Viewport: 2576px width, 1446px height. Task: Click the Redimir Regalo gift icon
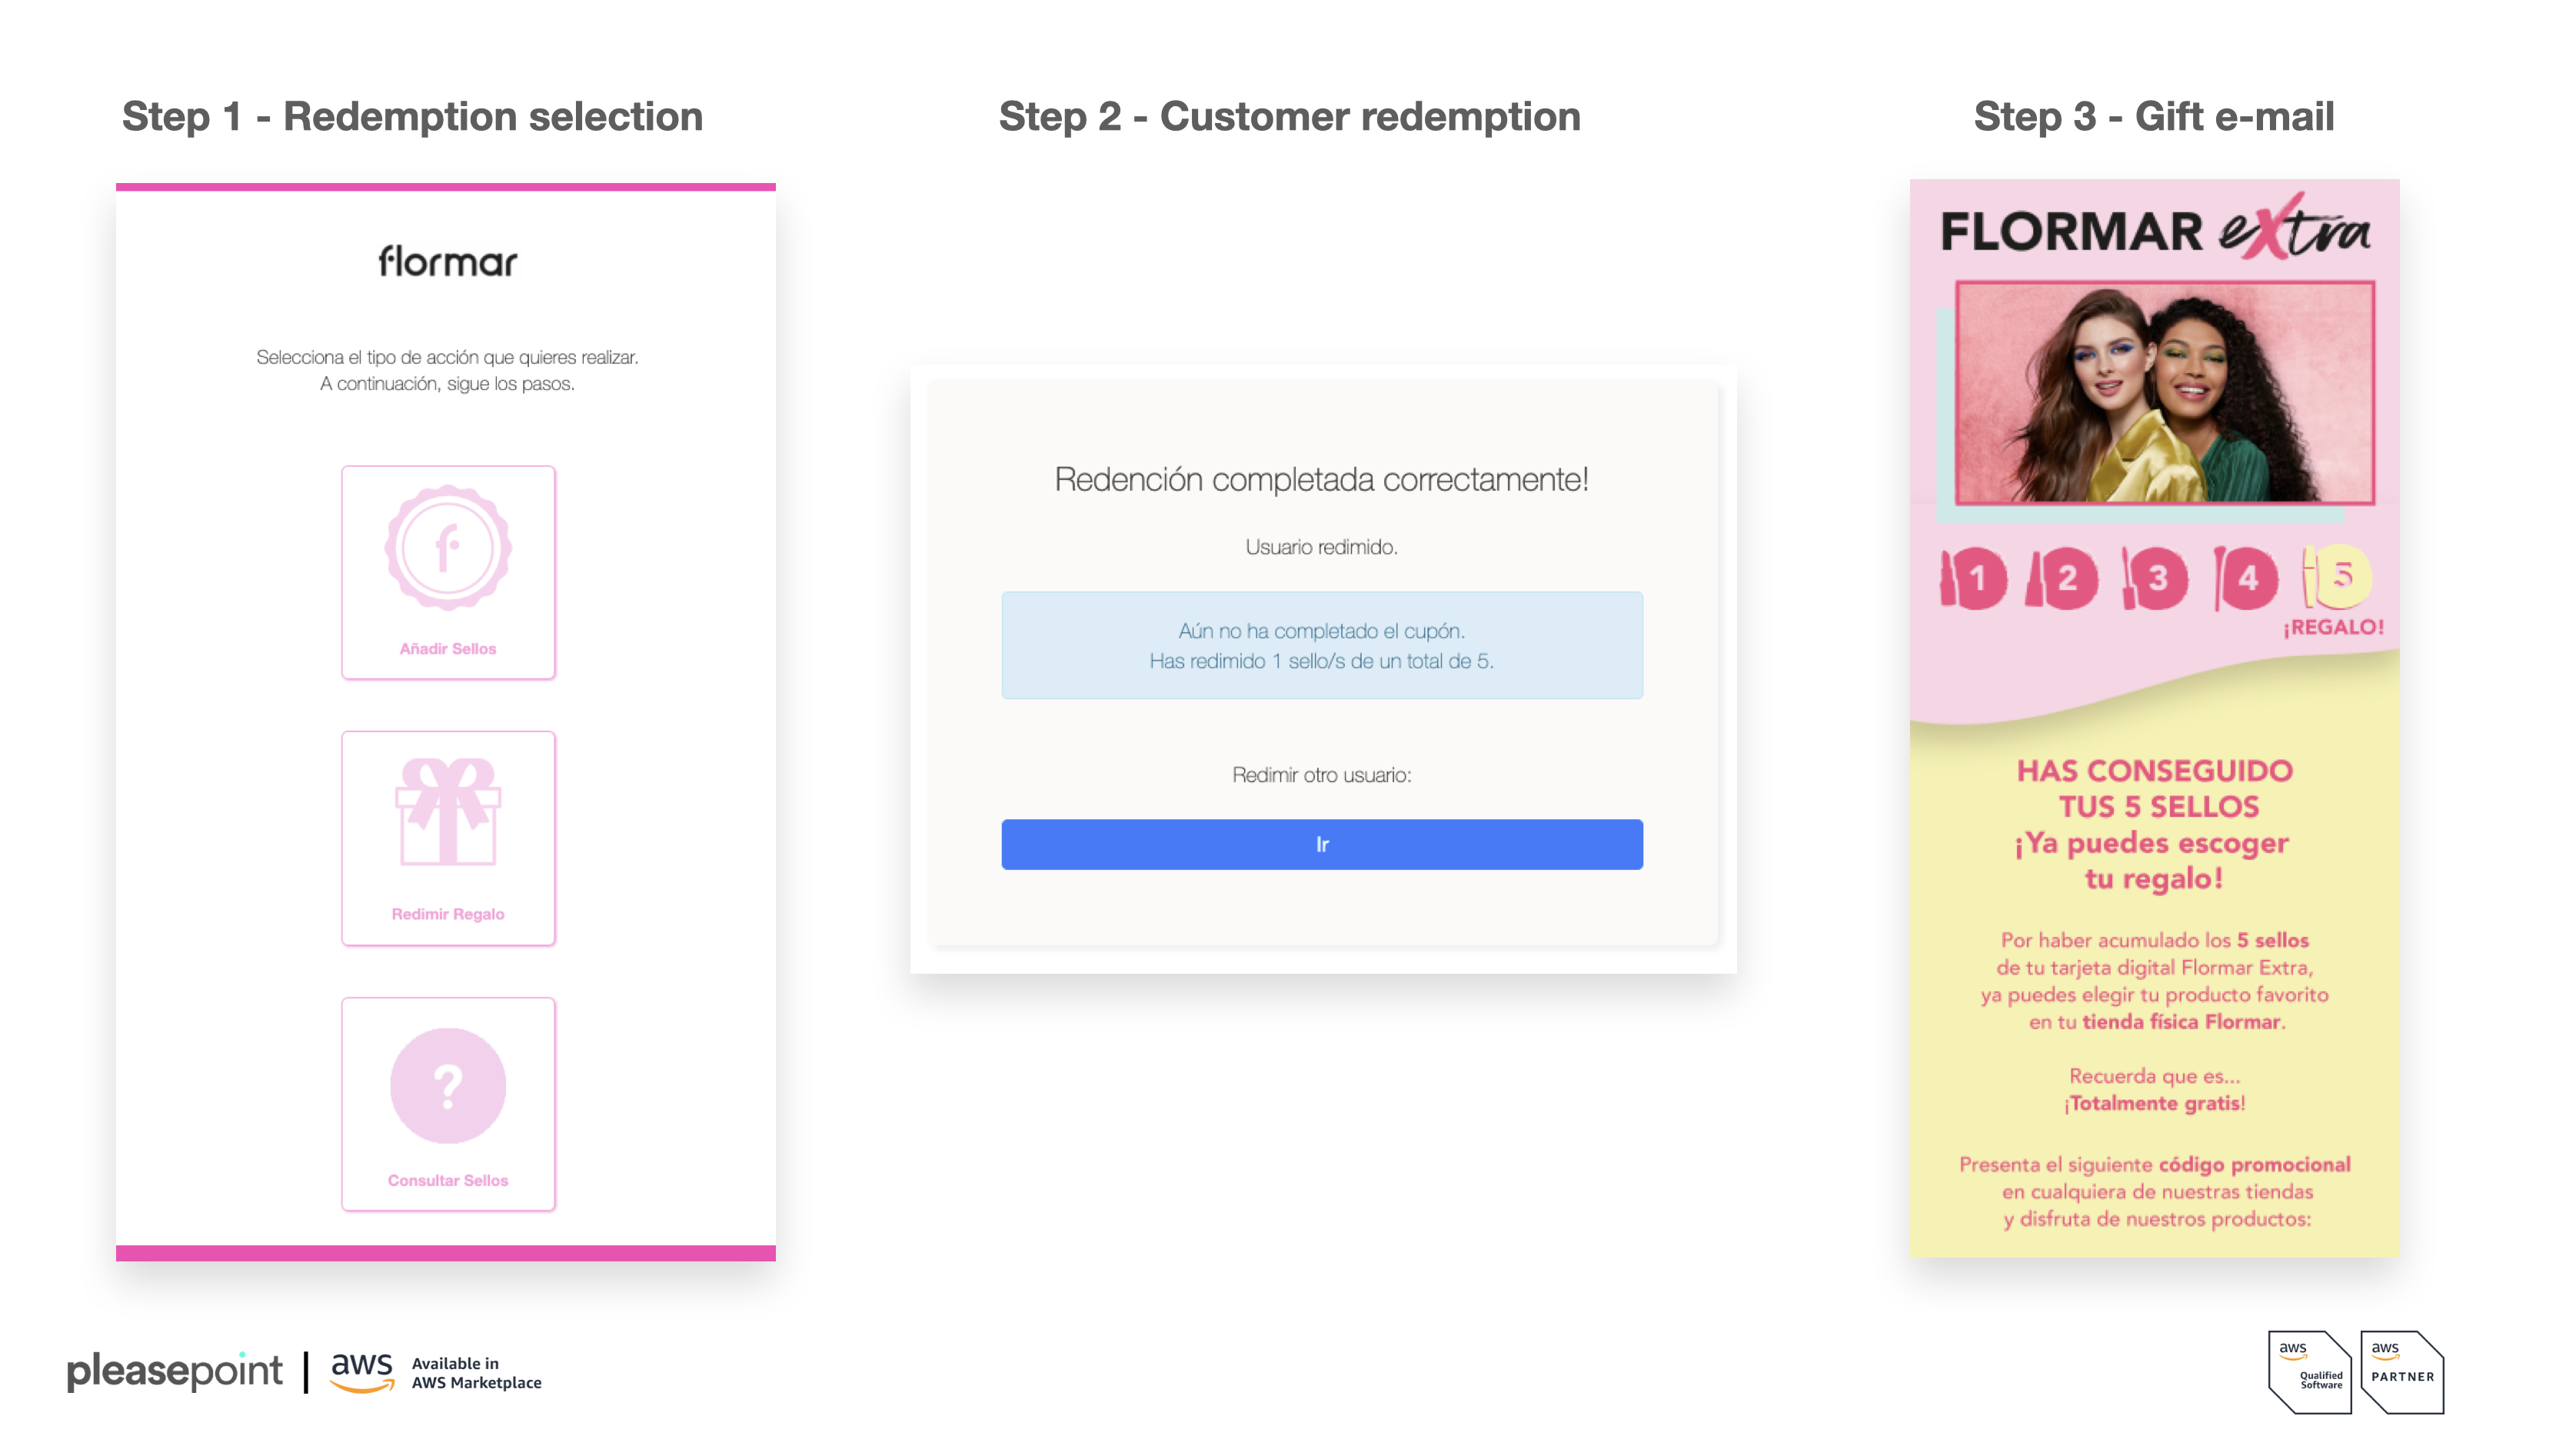click(448, 811)
